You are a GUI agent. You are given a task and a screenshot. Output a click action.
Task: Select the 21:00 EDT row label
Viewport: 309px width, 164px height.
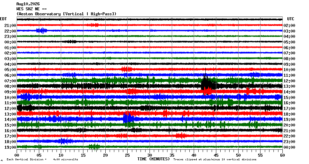pyautogui.click(x=10, y=26)
